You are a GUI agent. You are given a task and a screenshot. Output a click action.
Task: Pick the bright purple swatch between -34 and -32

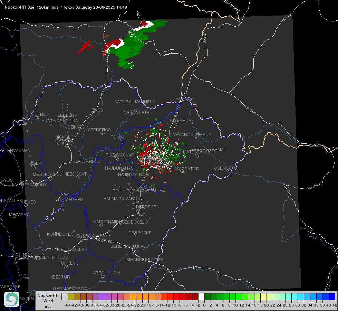point(102,296)
